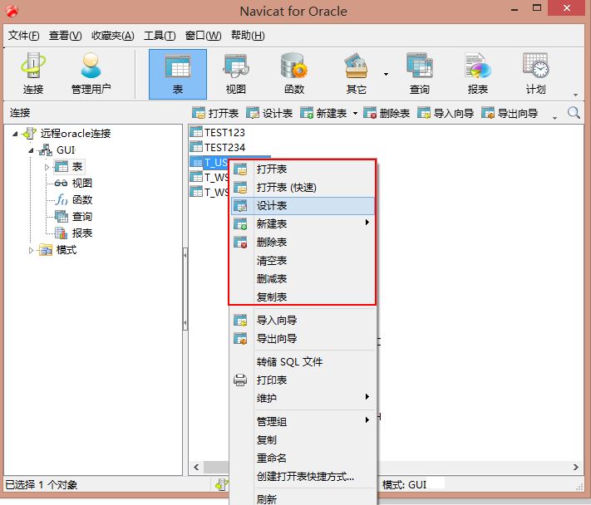Image resolution: width=591 pixels, height=505 pixels.
Task: Select the 视图 node in the tree
Action: (x=73, y=184)
